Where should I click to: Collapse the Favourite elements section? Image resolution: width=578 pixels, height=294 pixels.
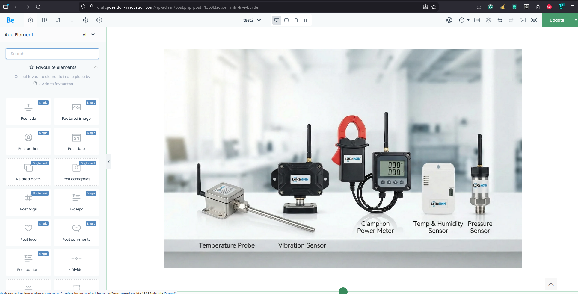point(96,67)
